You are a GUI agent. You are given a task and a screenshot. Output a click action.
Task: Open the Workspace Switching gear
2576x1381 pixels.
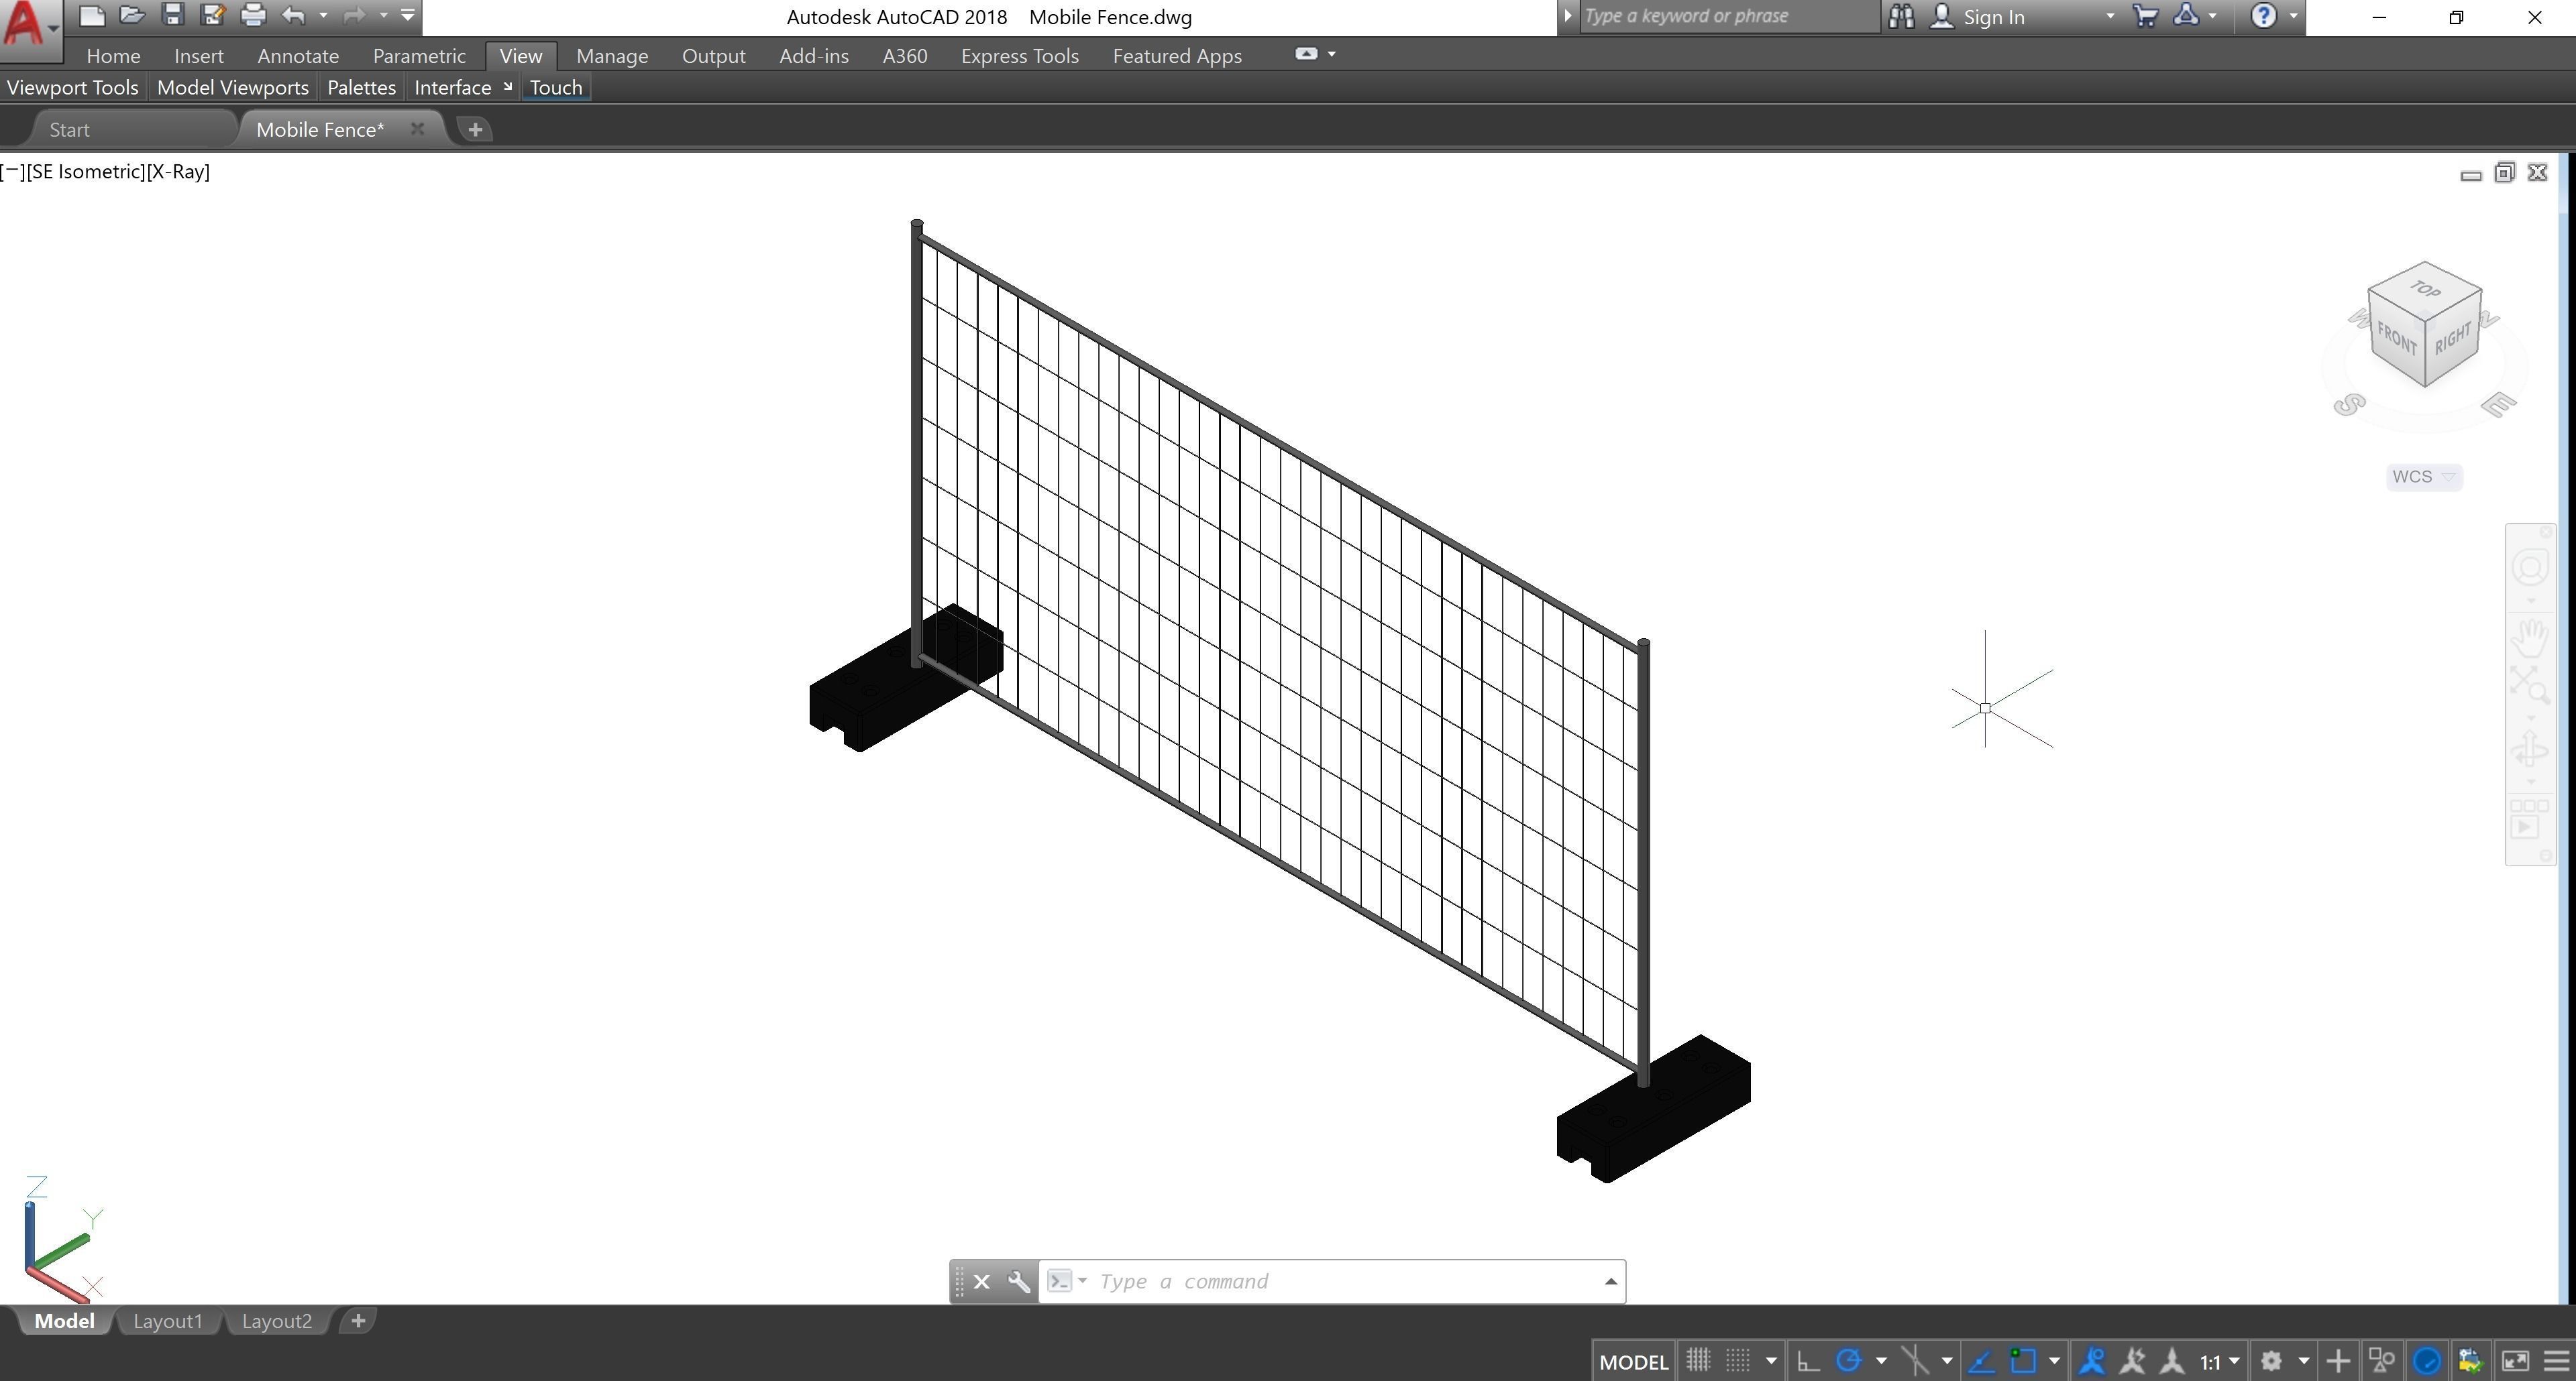point(2271,1361)
